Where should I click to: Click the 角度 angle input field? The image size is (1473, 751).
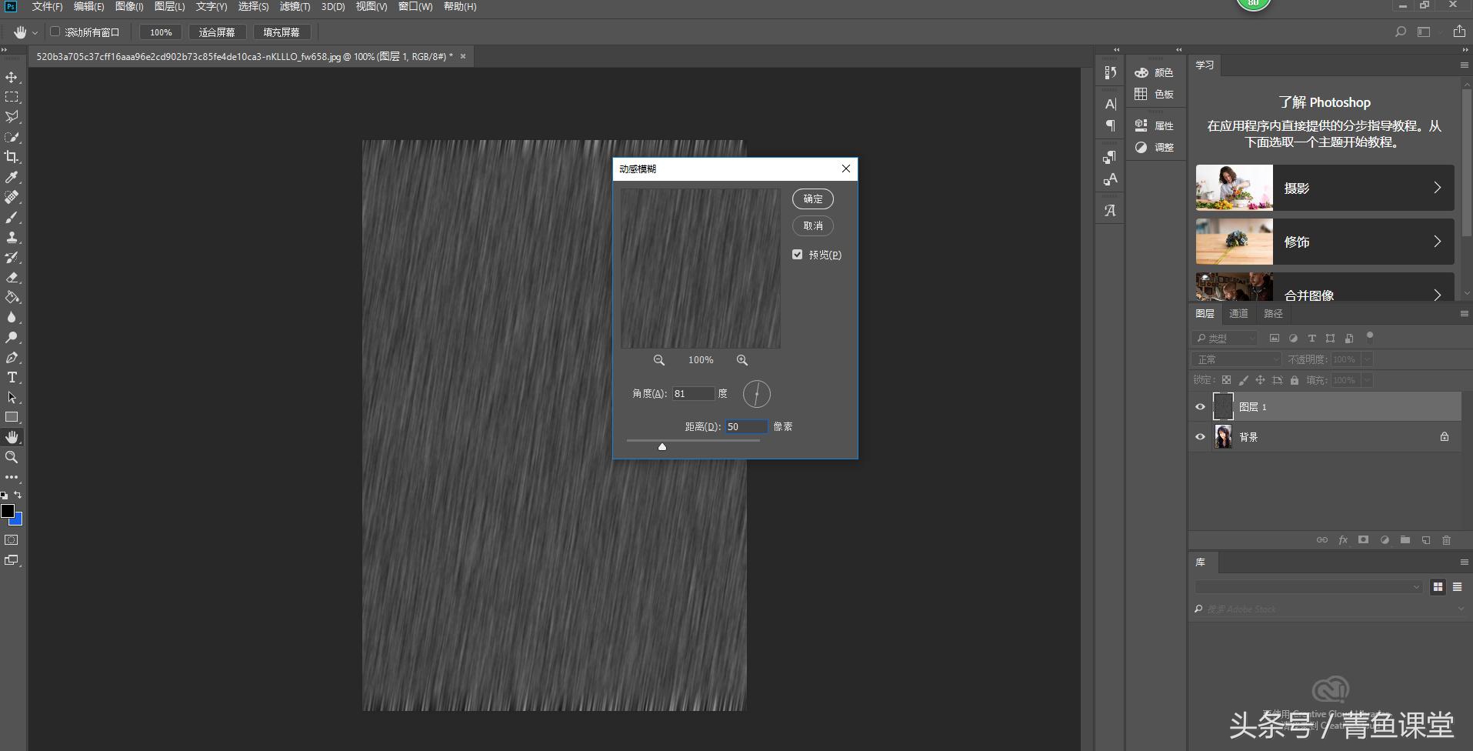pos(692,394)
